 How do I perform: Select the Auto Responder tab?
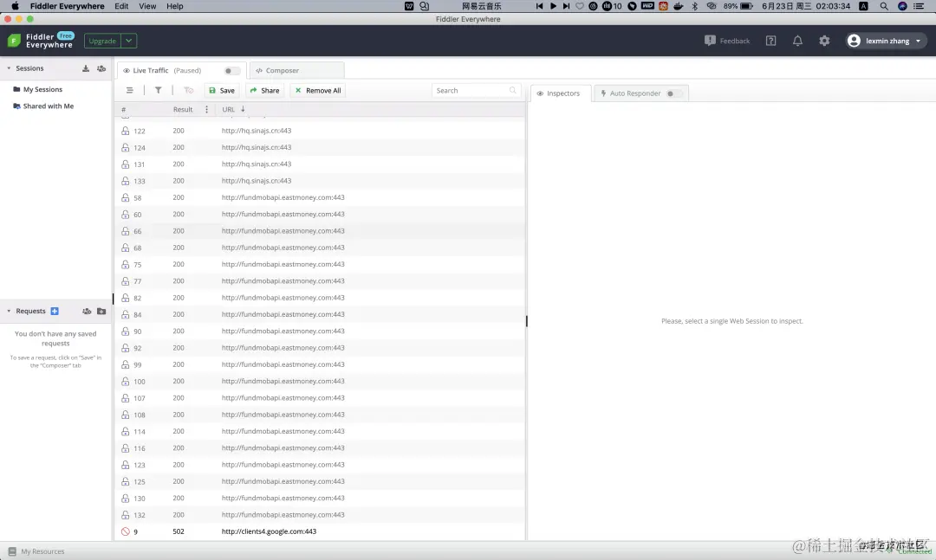point(641,93)
